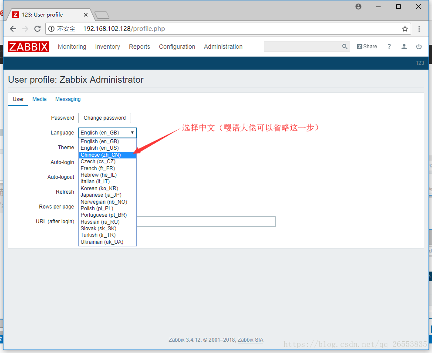
Task: Open the Administration menu
Action: [x=223, y=47]
